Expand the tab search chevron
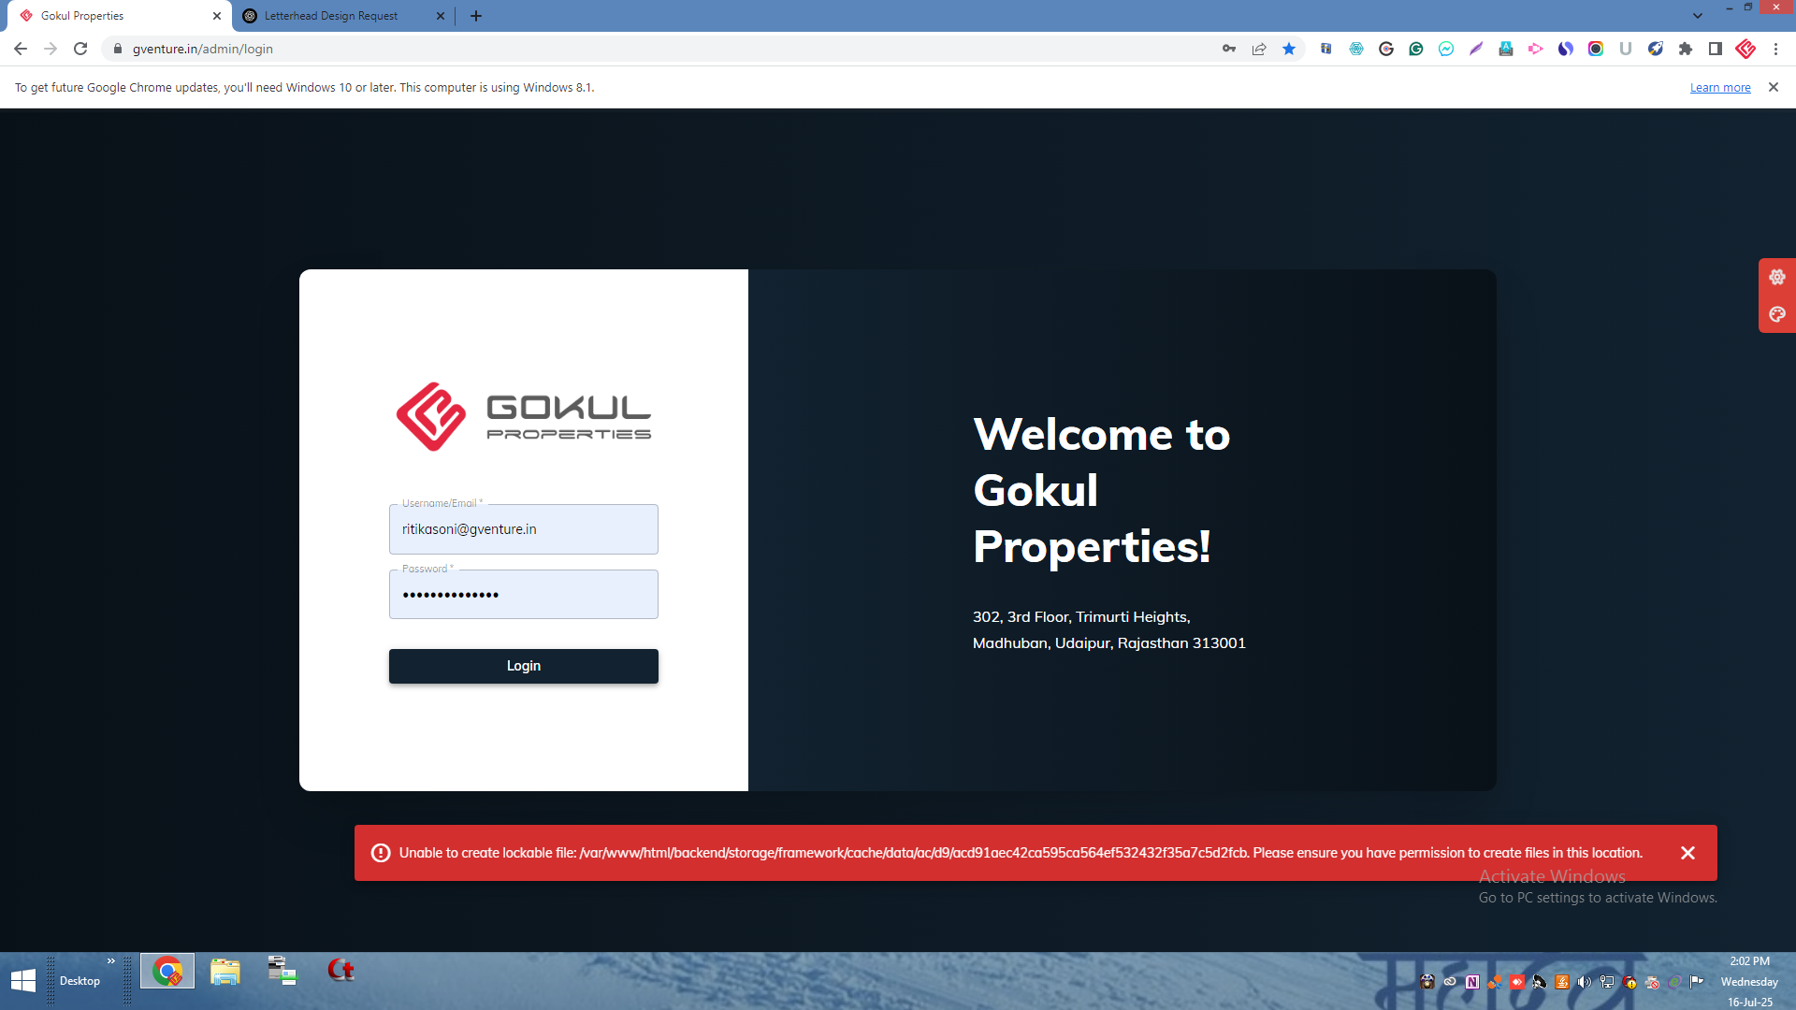1796x1010 pixels. point(1697,16)
